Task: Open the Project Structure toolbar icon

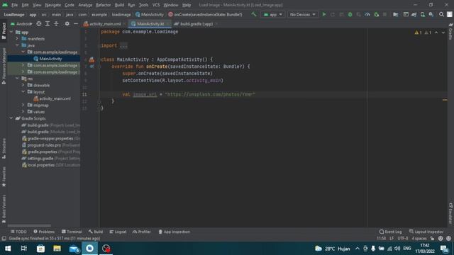Action: tap(395, 14)
